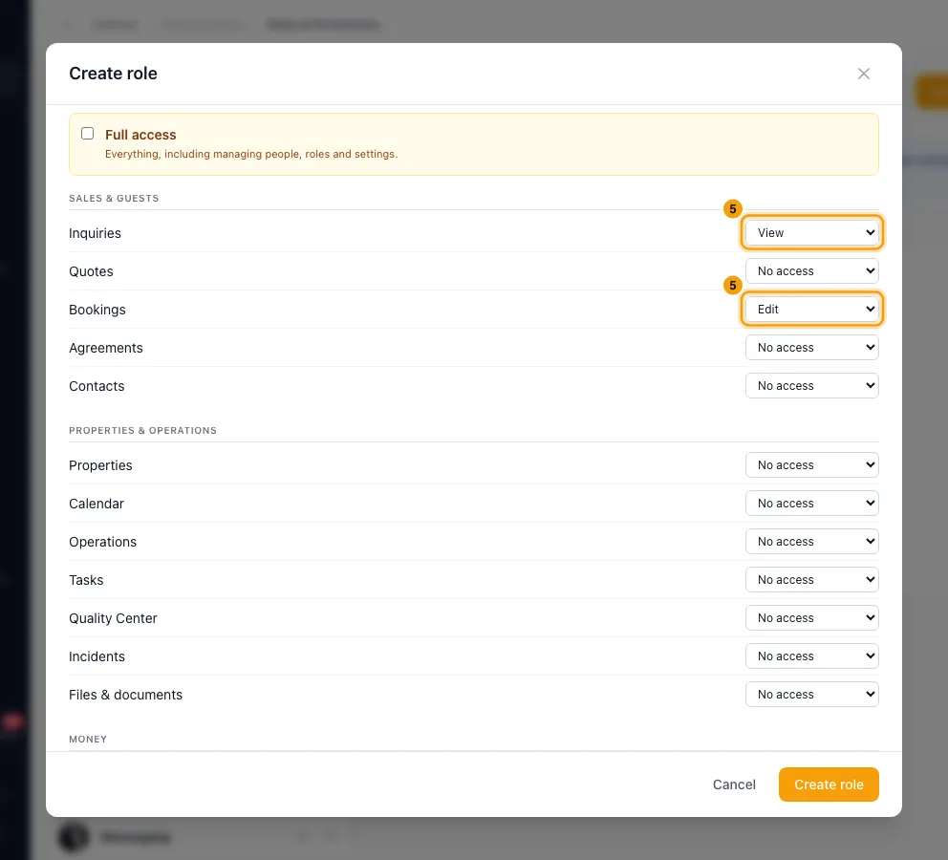Open the Inquiries permission dropdown

tap(812, 232)
